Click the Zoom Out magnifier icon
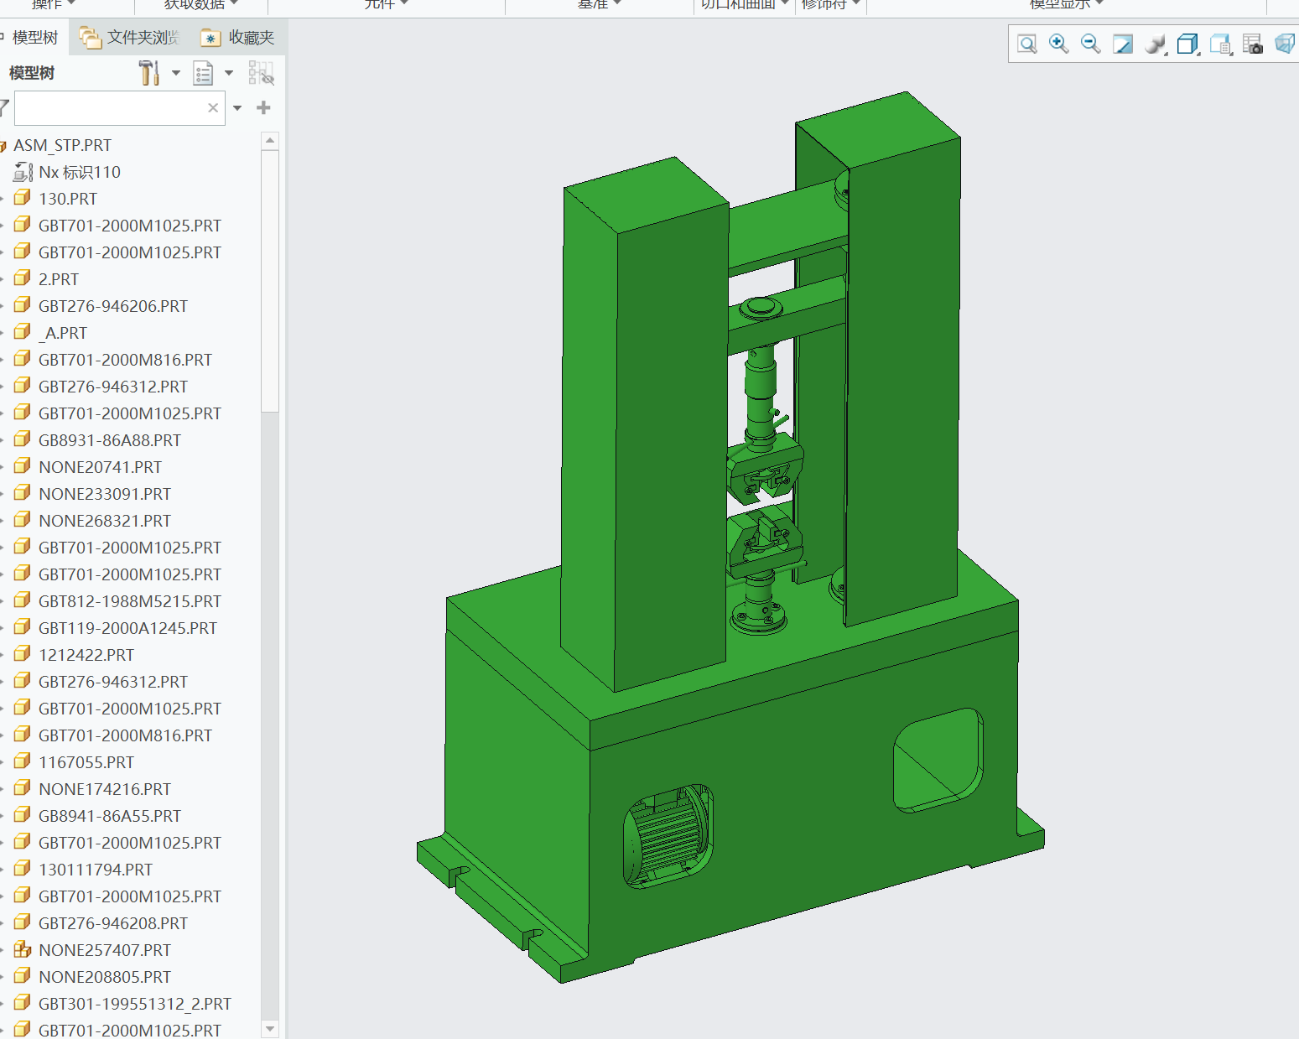The image size is (1299, 1039). point(1090,44)
